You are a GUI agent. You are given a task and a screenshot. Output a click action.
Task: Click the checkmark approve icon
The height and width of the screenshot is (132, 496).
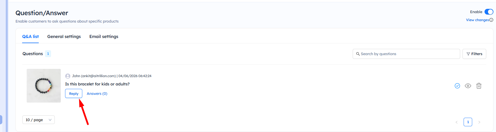coord(457,86)
